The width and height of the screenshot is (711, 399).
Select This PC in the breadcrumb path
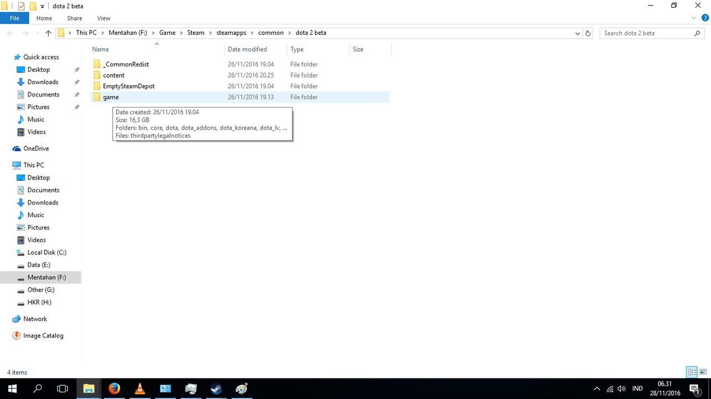[86, 33]
